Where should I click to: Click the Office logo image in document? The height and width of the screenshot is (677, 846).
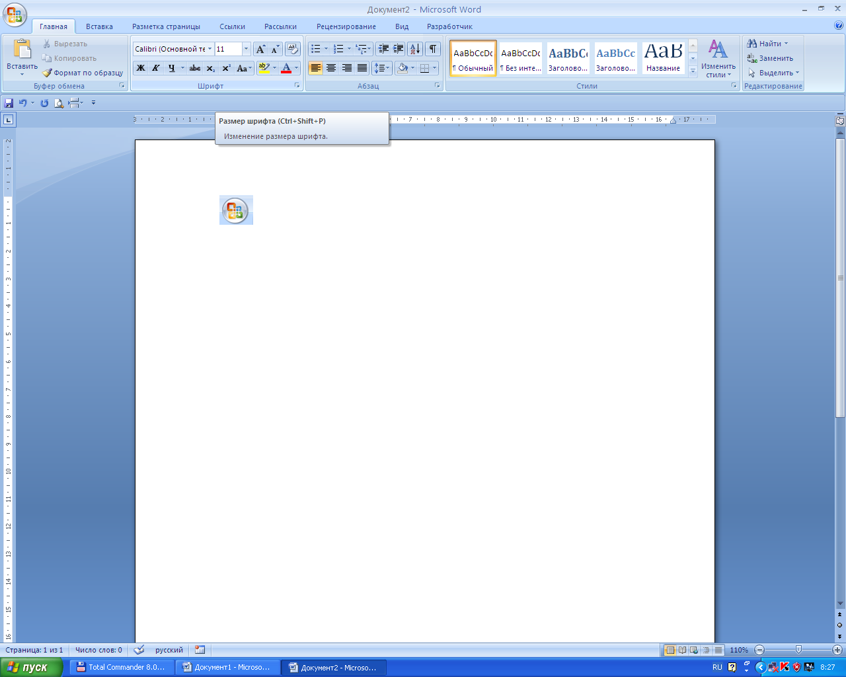pos(236,210)
